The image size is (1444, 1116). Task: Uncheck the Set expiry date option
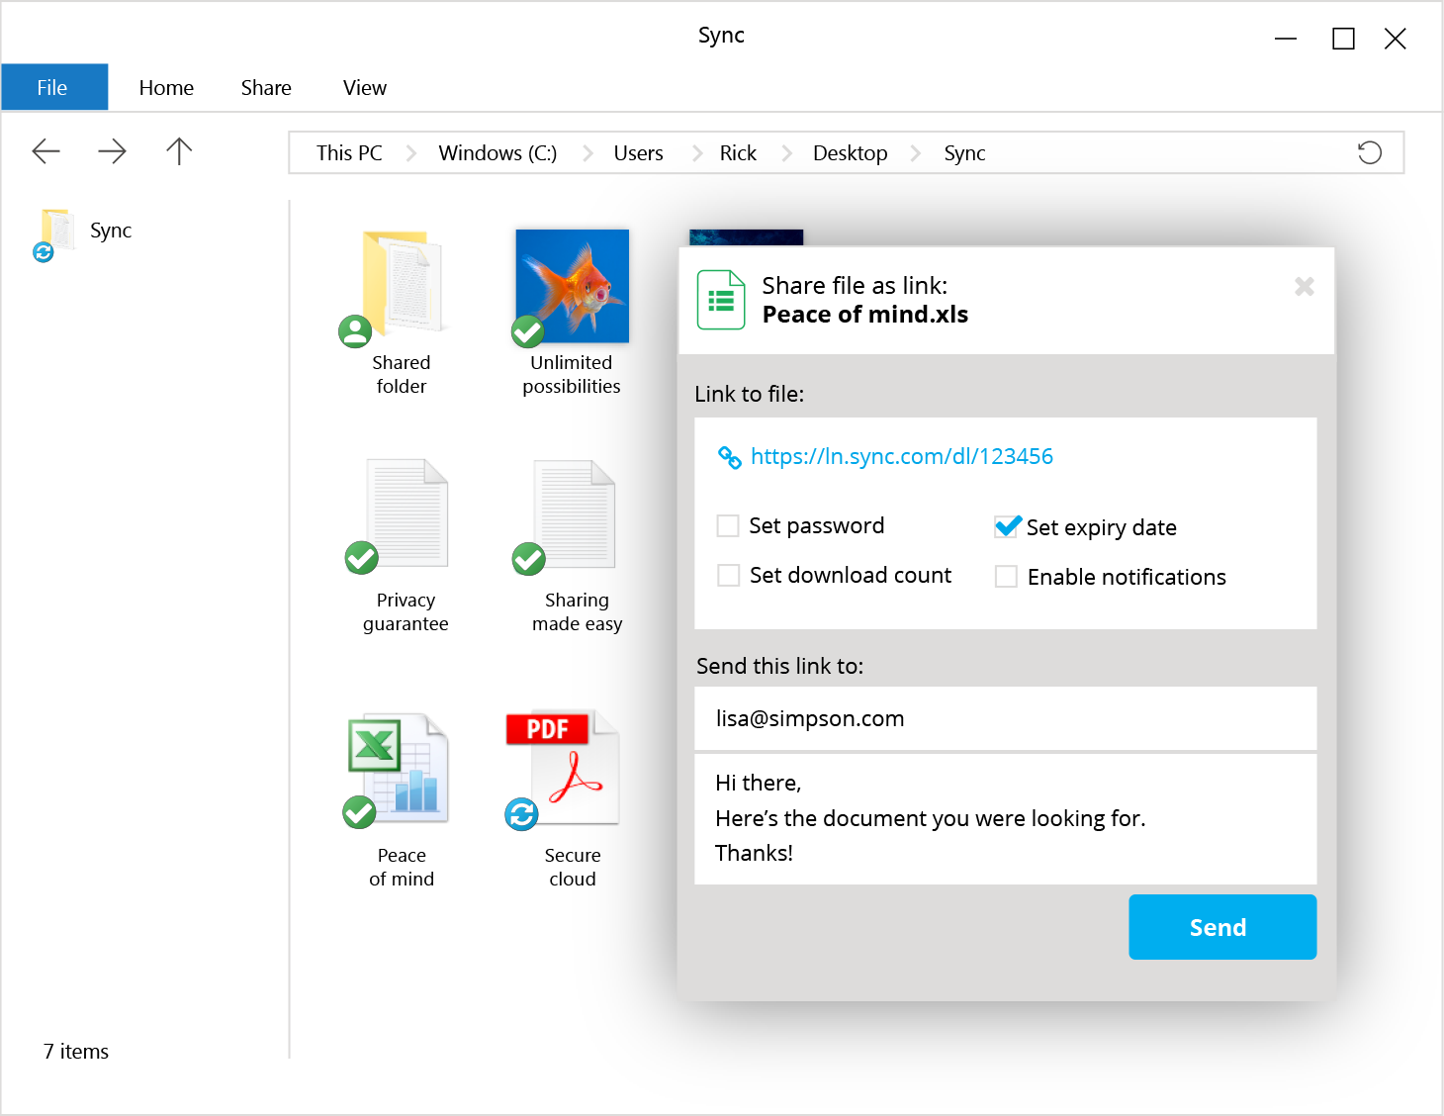click(x=1006, y=527)
